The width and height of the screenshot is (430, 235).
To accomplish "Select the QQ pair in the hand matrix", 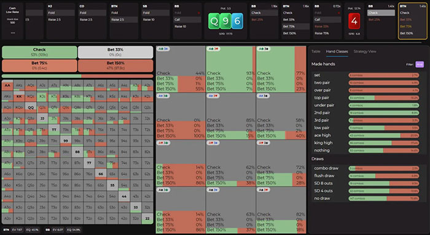I will (x=31, y=107).
